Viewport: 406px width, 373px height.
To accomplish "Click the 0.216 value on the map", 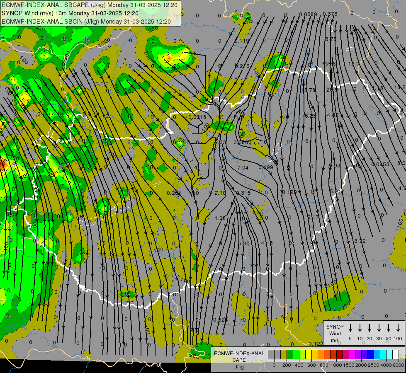I will [x=242, y=66].
